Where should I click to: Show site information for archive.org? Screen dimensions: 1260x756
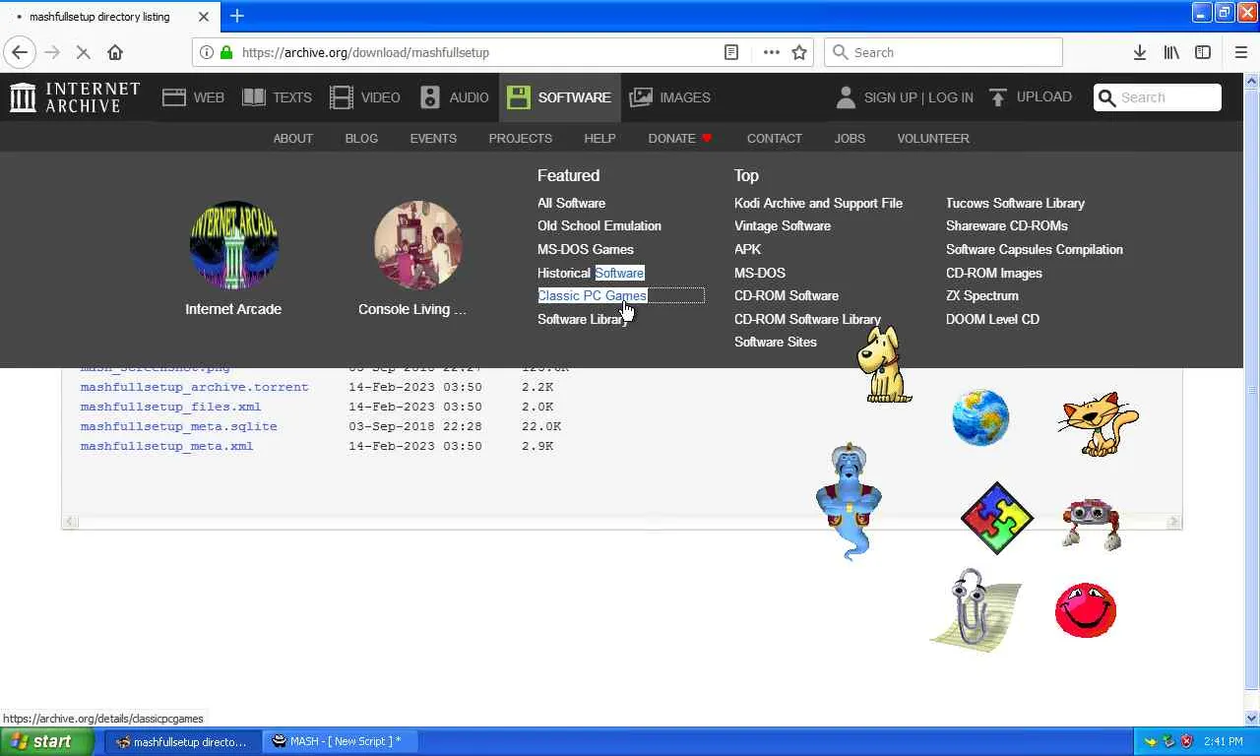(207, 52)
